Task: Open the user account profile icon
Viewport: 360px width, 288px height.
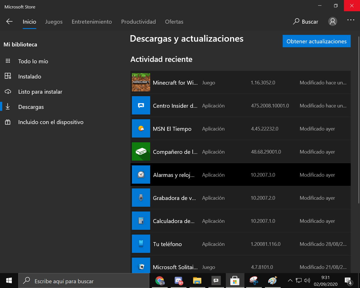Action: coord(333,21)
